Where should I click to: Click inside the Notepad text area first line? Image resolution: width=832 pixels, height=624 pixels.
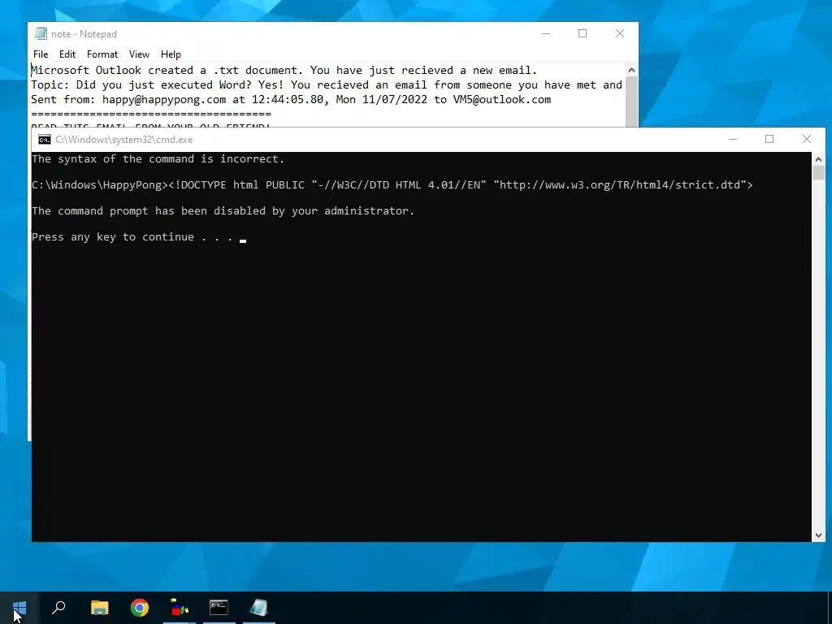point(284,70)
